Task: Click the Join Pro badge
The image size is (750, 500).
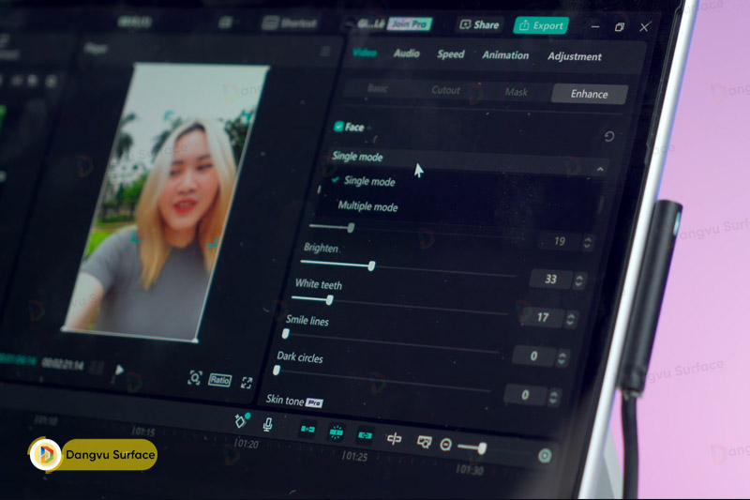Action: 410,24
